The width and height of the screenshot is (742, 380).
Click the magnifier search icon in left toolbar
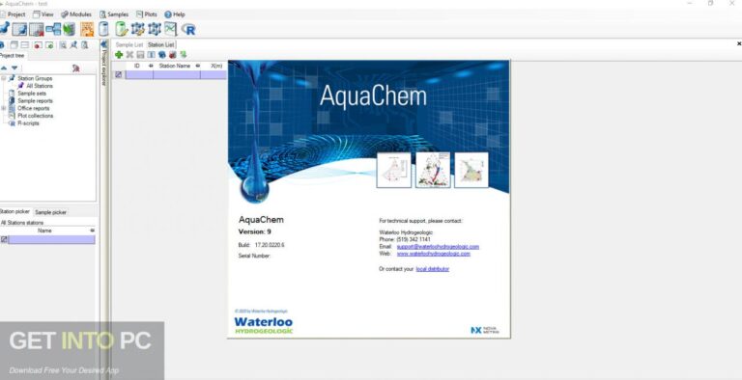[63, 45]
